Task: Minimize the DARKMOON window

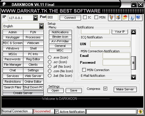Action: 134,4
